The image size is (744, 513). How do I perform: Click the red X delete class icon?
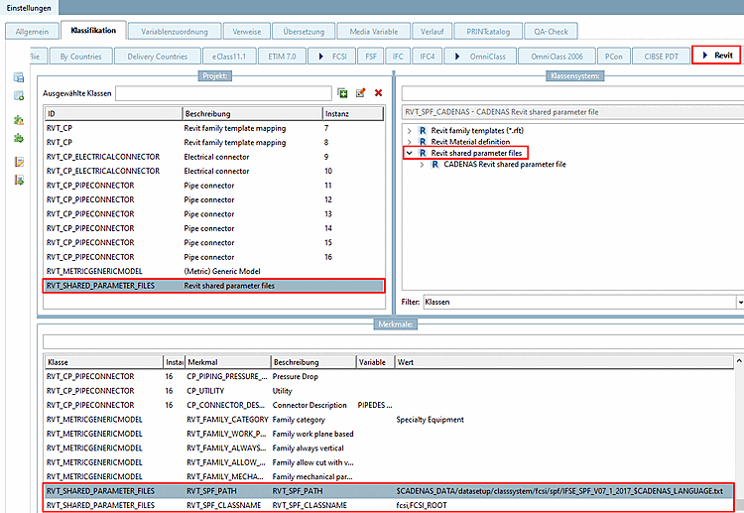point(378,93)
